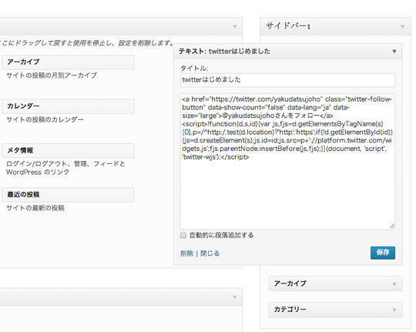Click the タイトル: label
This screenshot has width=416, height=332.
194,69
